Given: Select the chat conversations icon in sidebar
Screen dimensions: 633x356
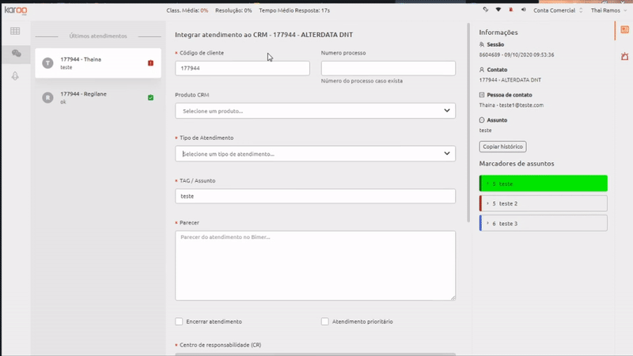Looking at the screenshot, I should (16, 53).
